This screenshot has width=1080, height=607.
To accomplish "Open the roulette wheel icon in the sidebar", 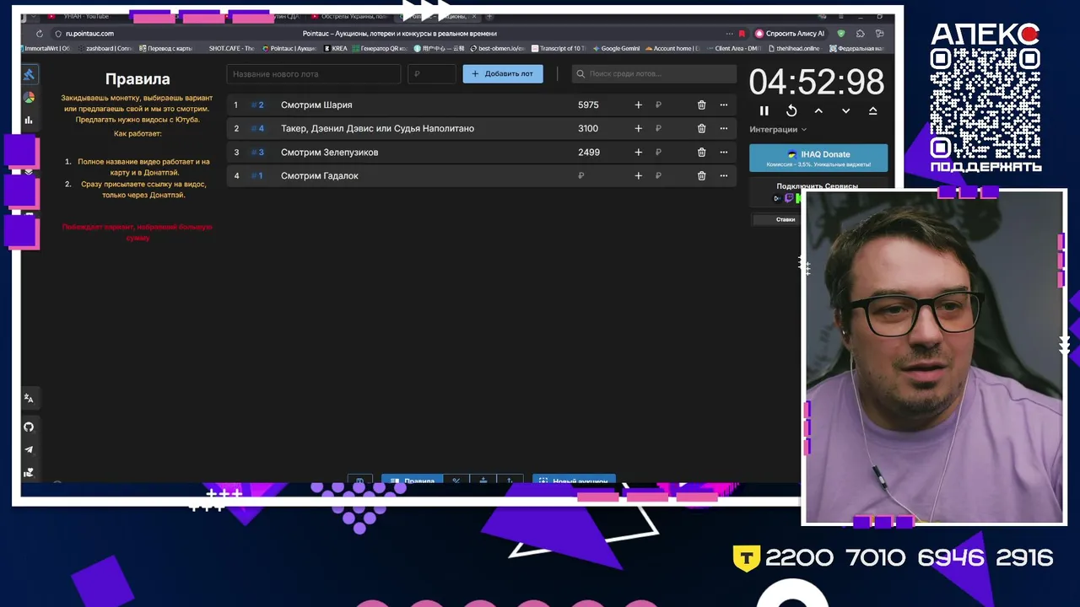I will 29,98.
